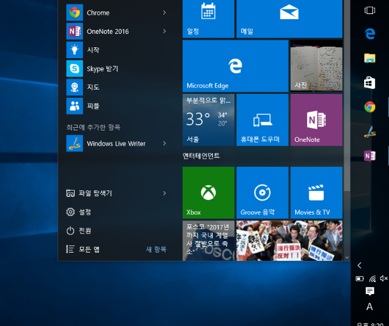Click the 엔터테인먼트 group heading

[x=201, y=156]
